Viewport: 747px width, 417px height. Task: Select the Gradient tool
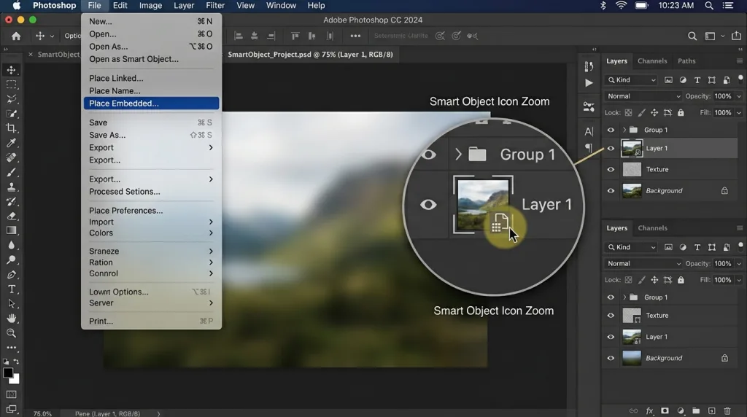tap(12, 230)
